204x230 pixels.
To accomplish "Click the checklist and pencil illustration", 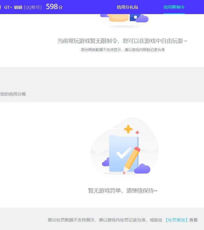I will click(125, 148).
